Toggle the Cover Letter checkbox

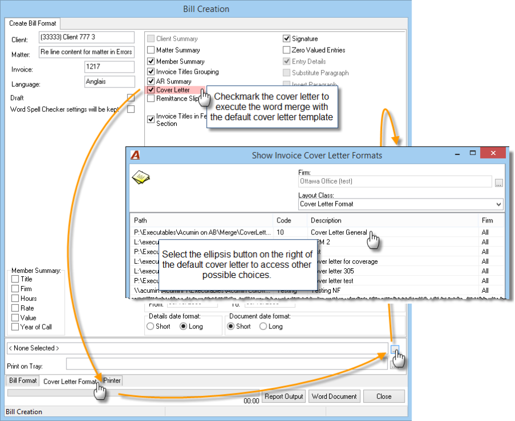(x=150, y=90)
